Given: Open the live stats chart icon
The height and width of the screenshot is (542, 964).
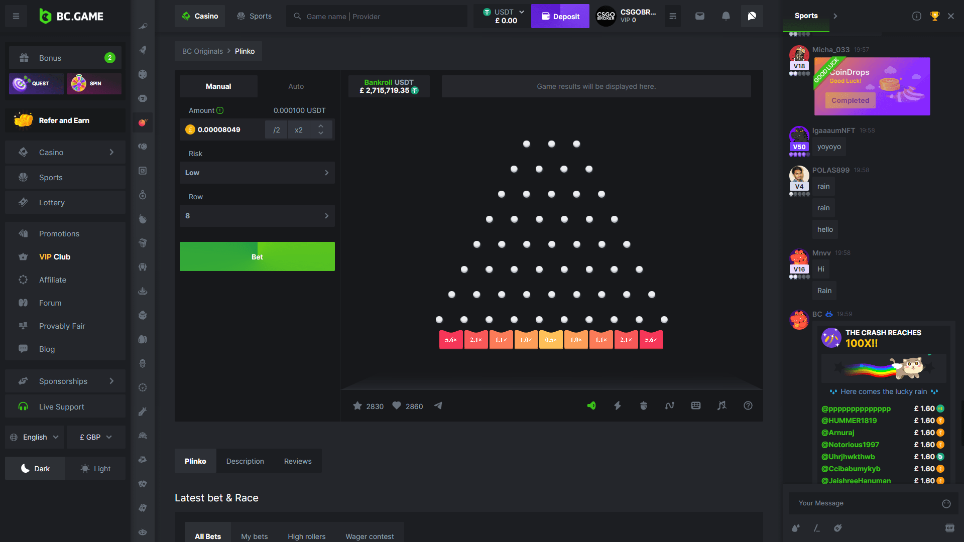Looking at the screenshot, I should (x=669, y=405).
